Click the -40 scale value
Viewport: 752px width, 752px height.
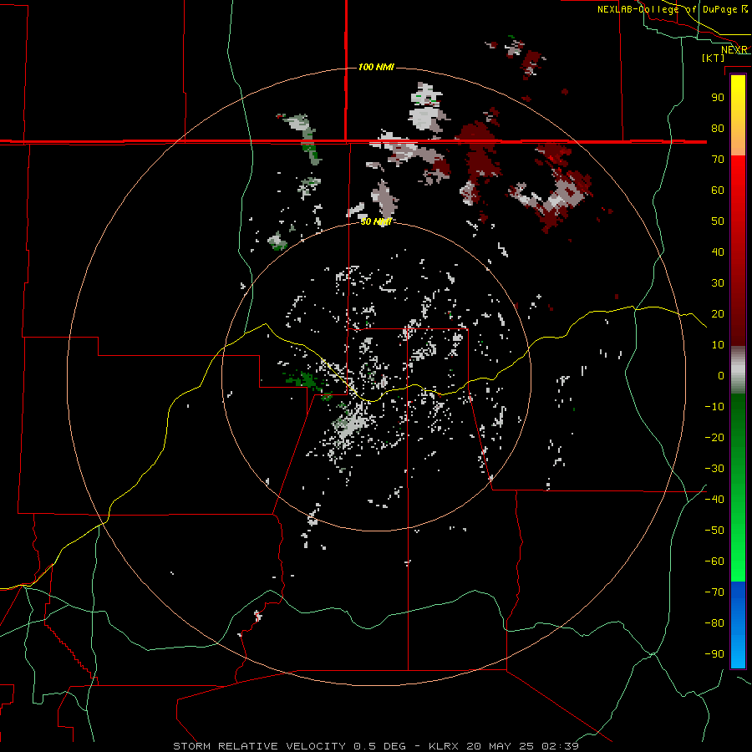714,500
